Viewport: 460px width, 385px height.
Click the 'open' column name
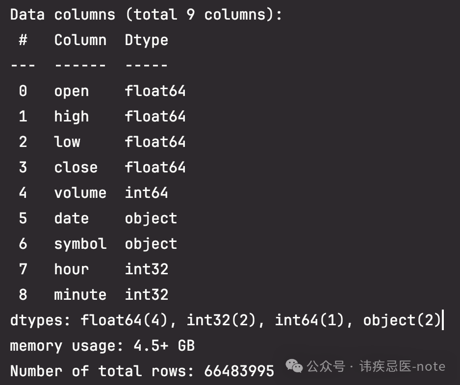click(72, 91)
